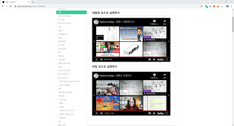Replay the 실행 2 파일모드 video
The image size is (234, 126).
click(x=97, y=113)
